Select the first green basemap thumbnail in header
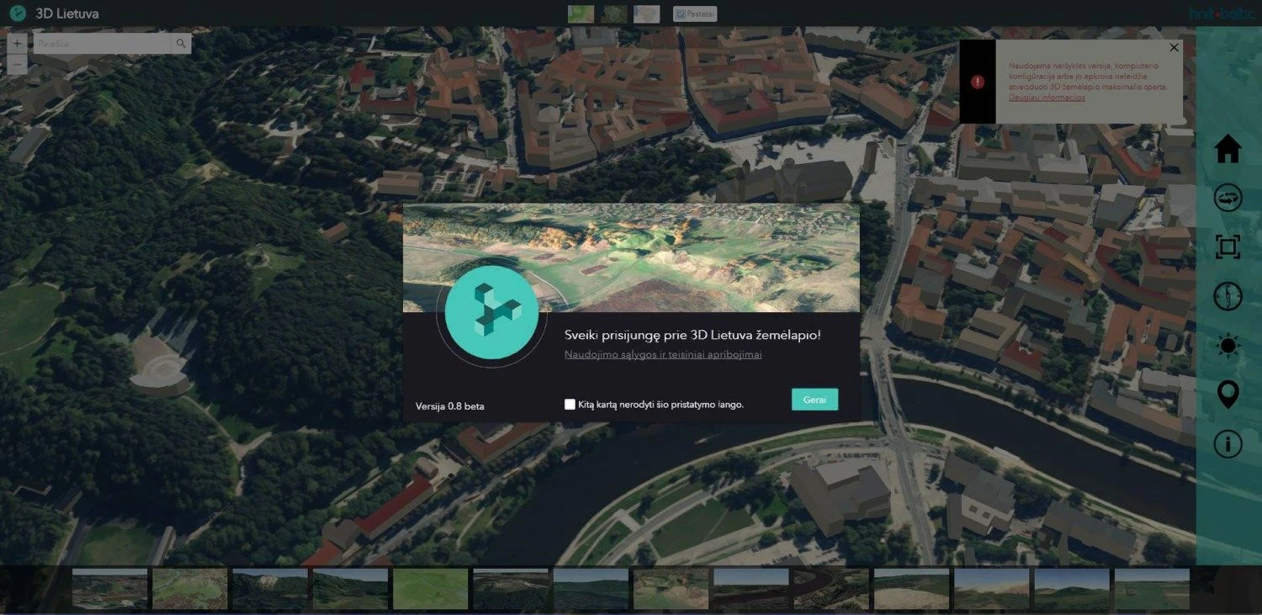The width and height of the screenshot is (1262, 615). point(581,13)
